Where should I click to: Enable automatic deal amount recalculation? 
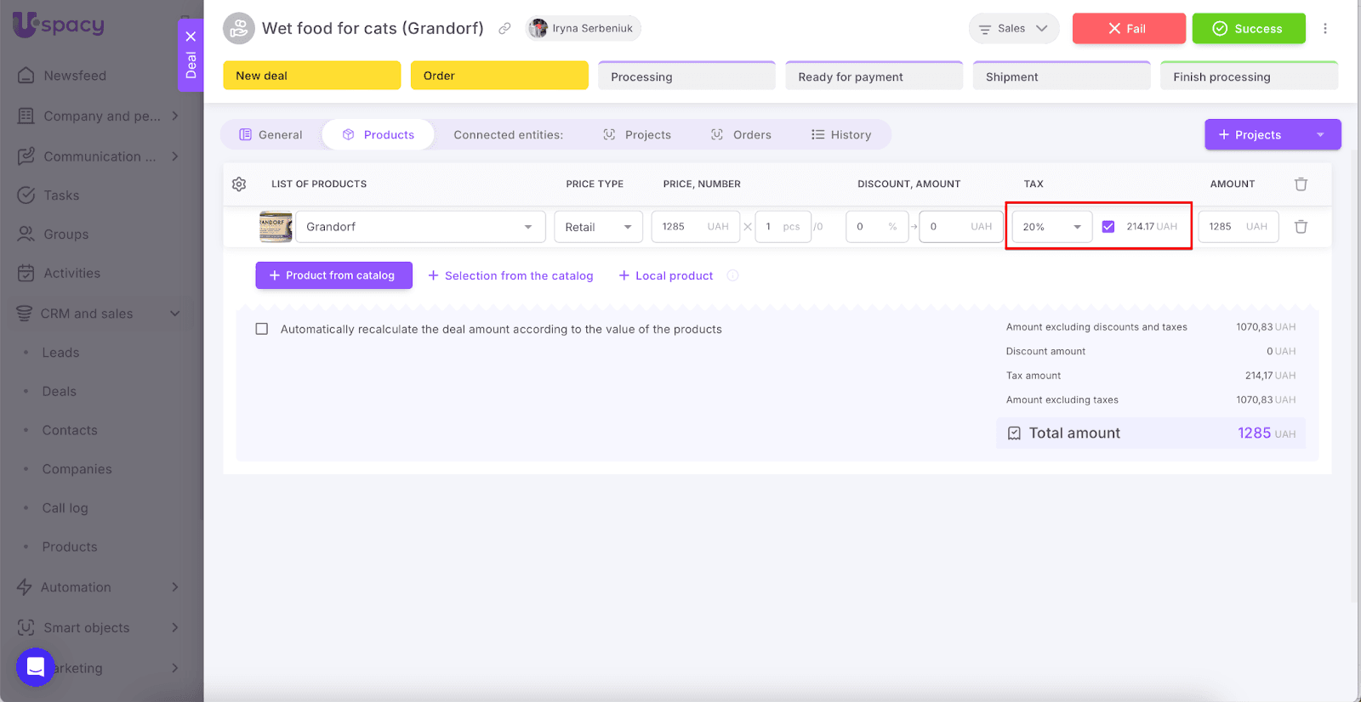click(x=262, y=329)
